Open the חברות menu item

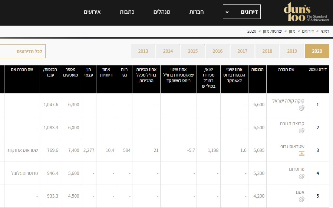click(x=197, y=12)
